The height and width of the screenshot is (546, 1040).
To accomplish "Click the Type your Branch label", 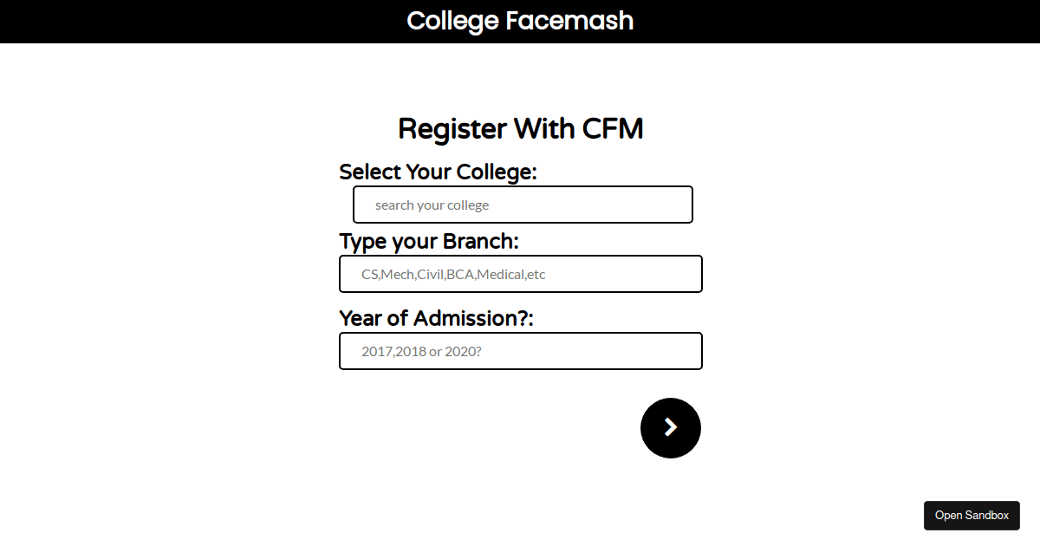I will (x=429, y=241).
